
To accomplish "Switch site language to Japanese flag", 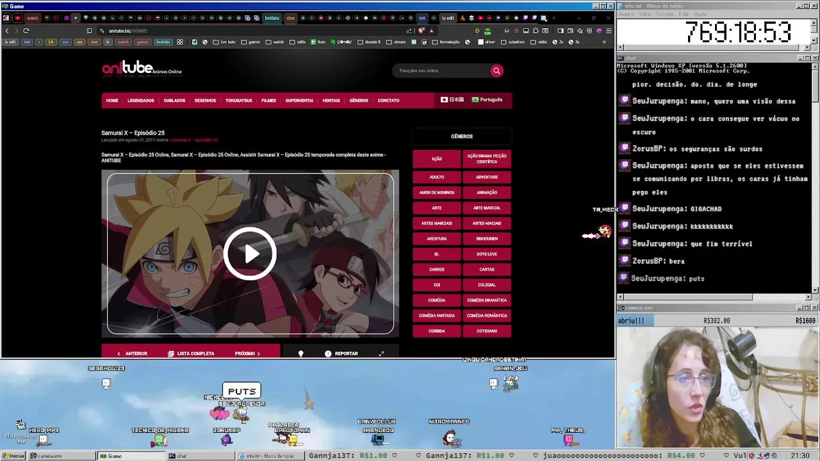I will pyautogui.click(x=452, y=100).
